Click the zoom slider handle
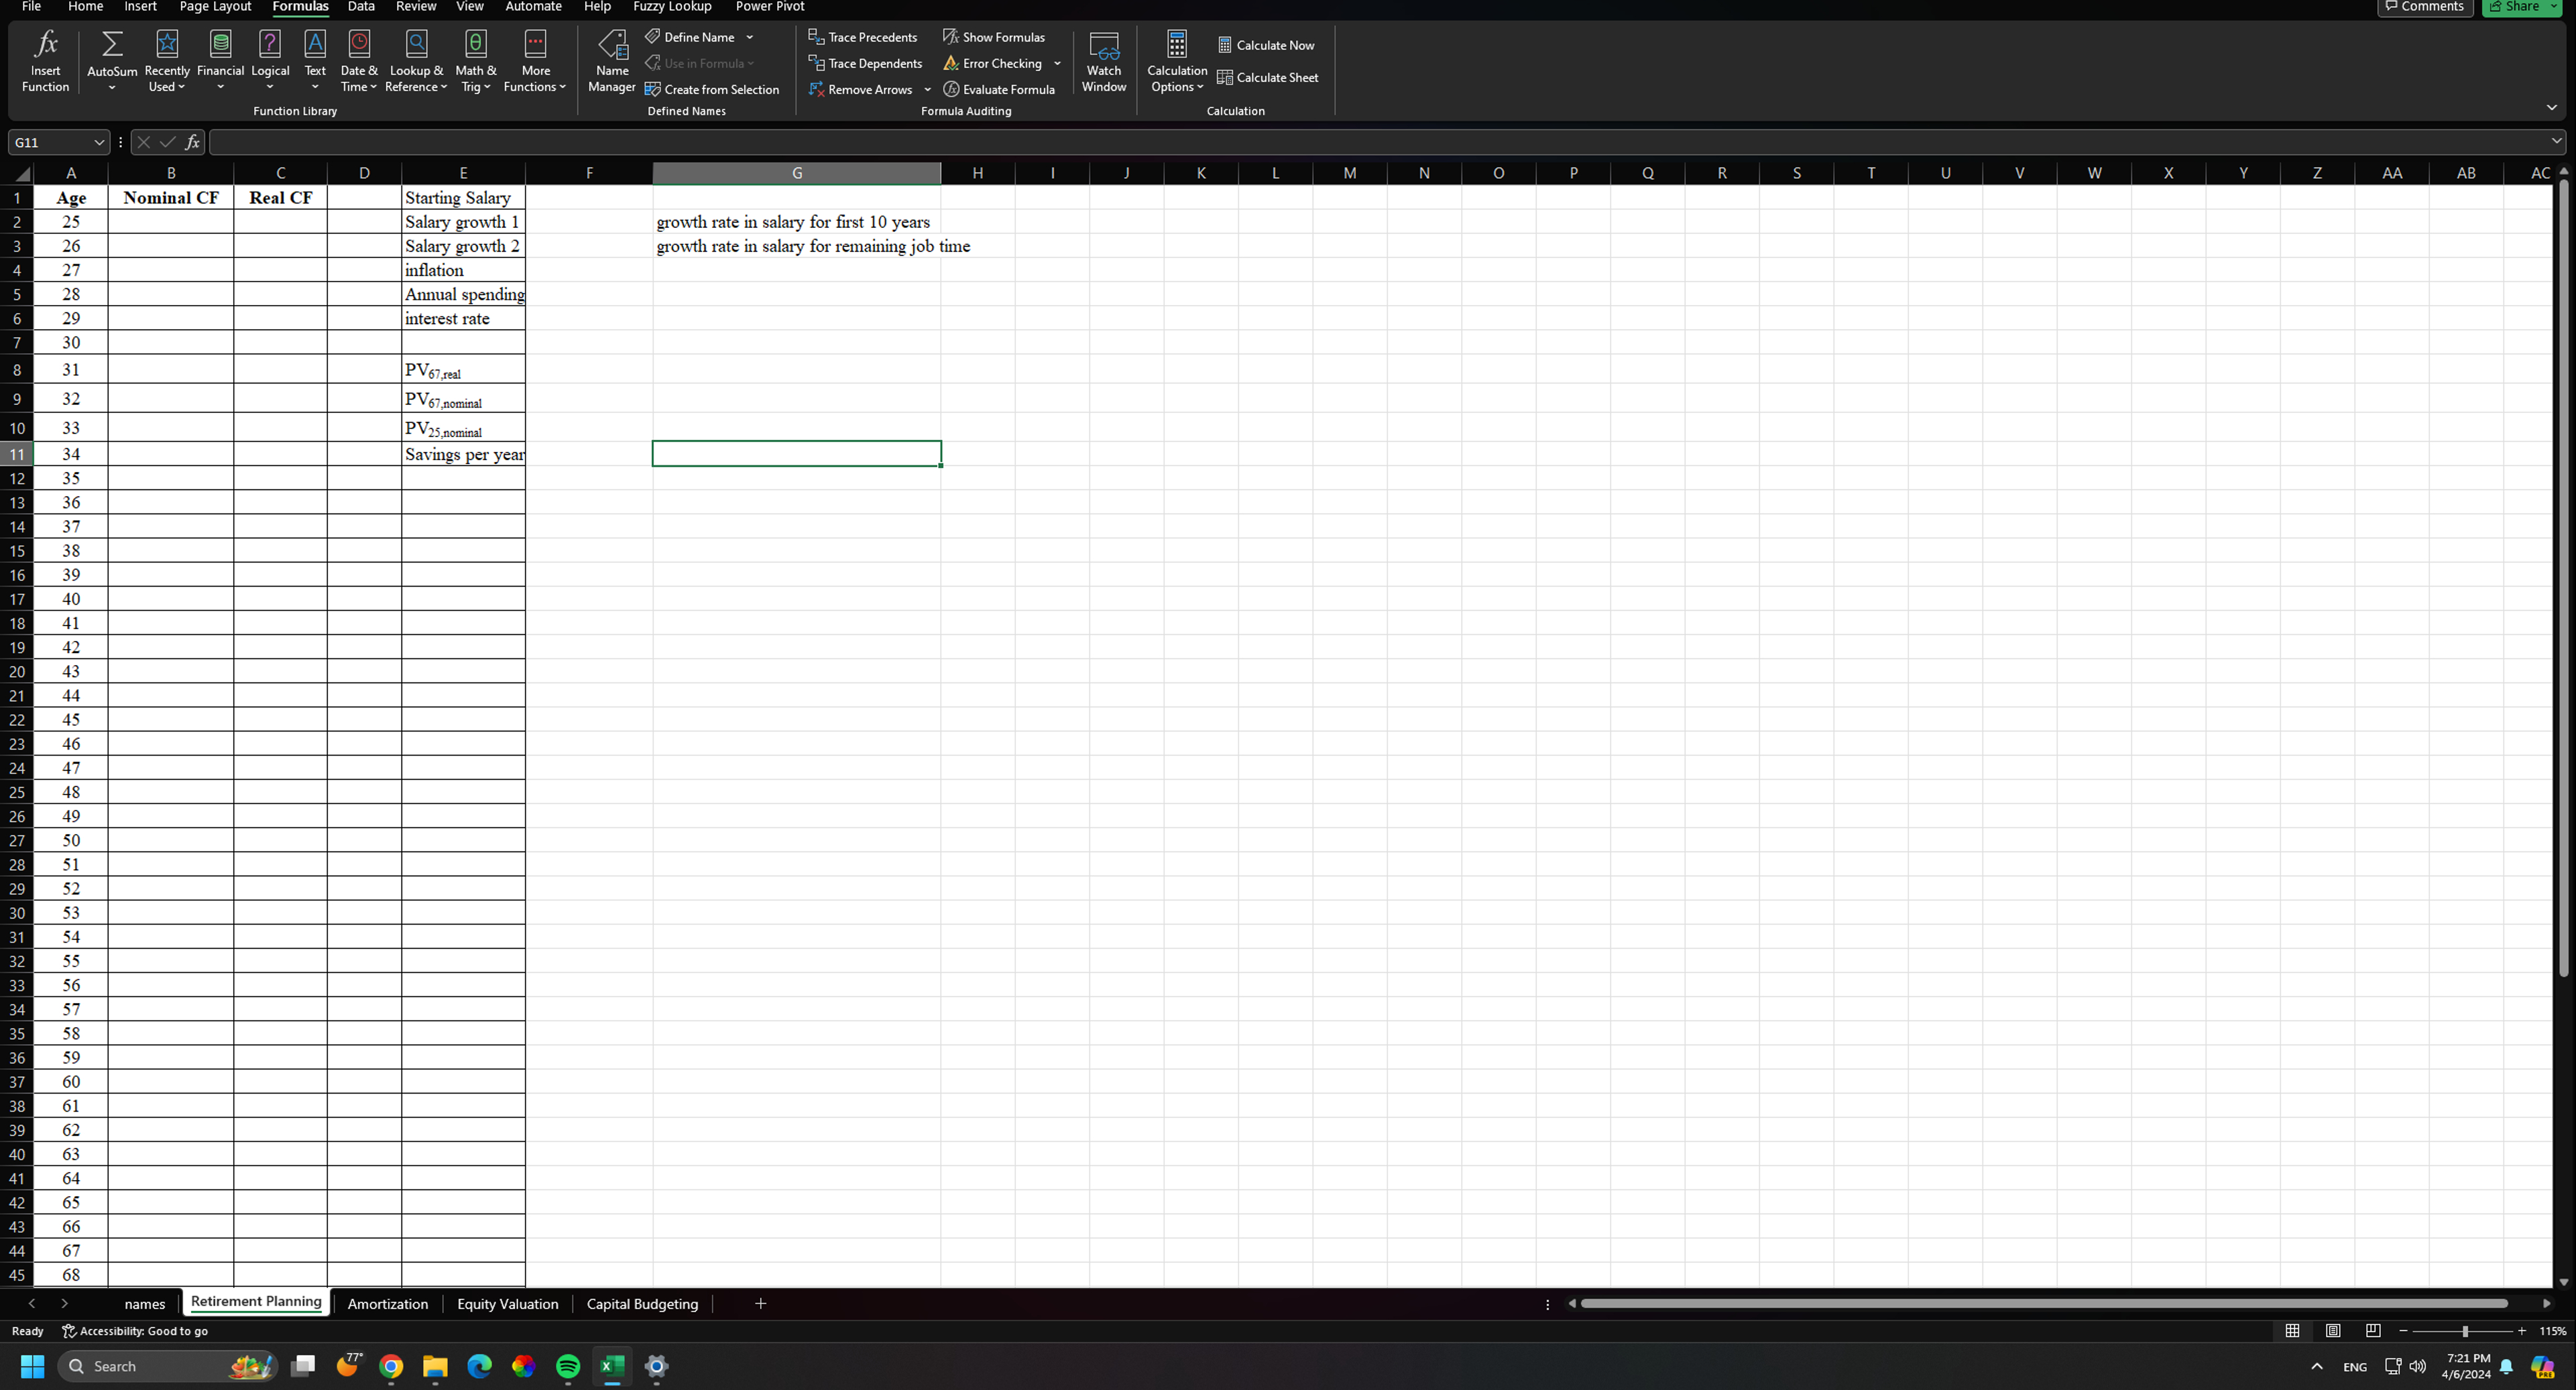 pos(2465,1331)
